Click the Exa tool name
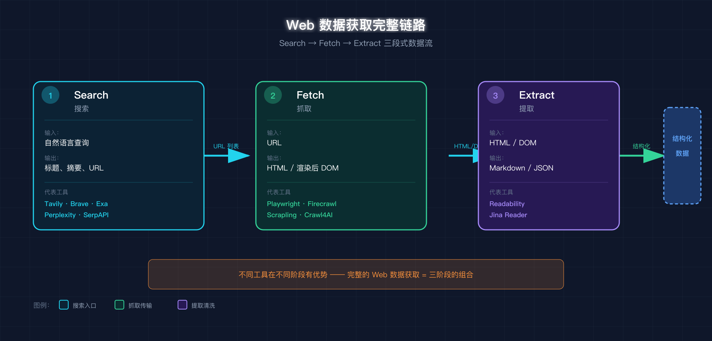The width and height of the screenshot is (712, 341). click(x=102, y=204)
